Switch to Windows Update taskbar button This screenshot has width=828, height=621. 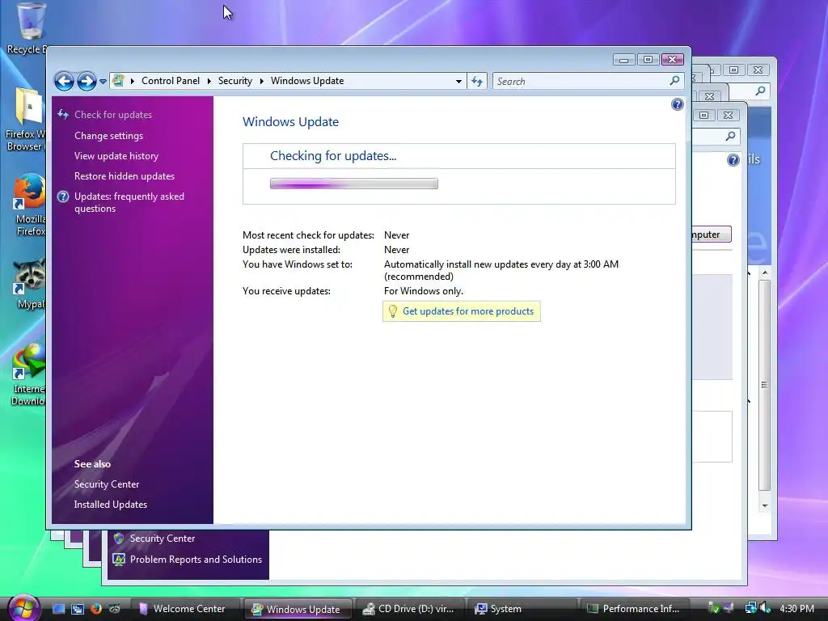(x=296, y=609)
